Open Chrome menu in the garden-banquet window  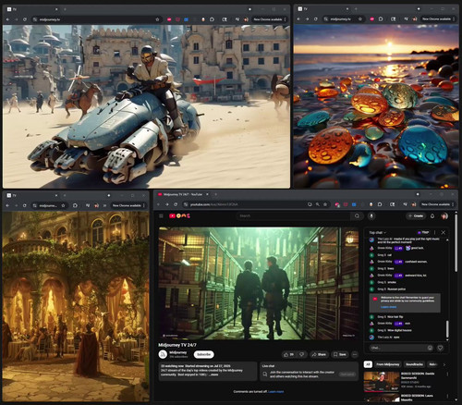click(144, 205)
